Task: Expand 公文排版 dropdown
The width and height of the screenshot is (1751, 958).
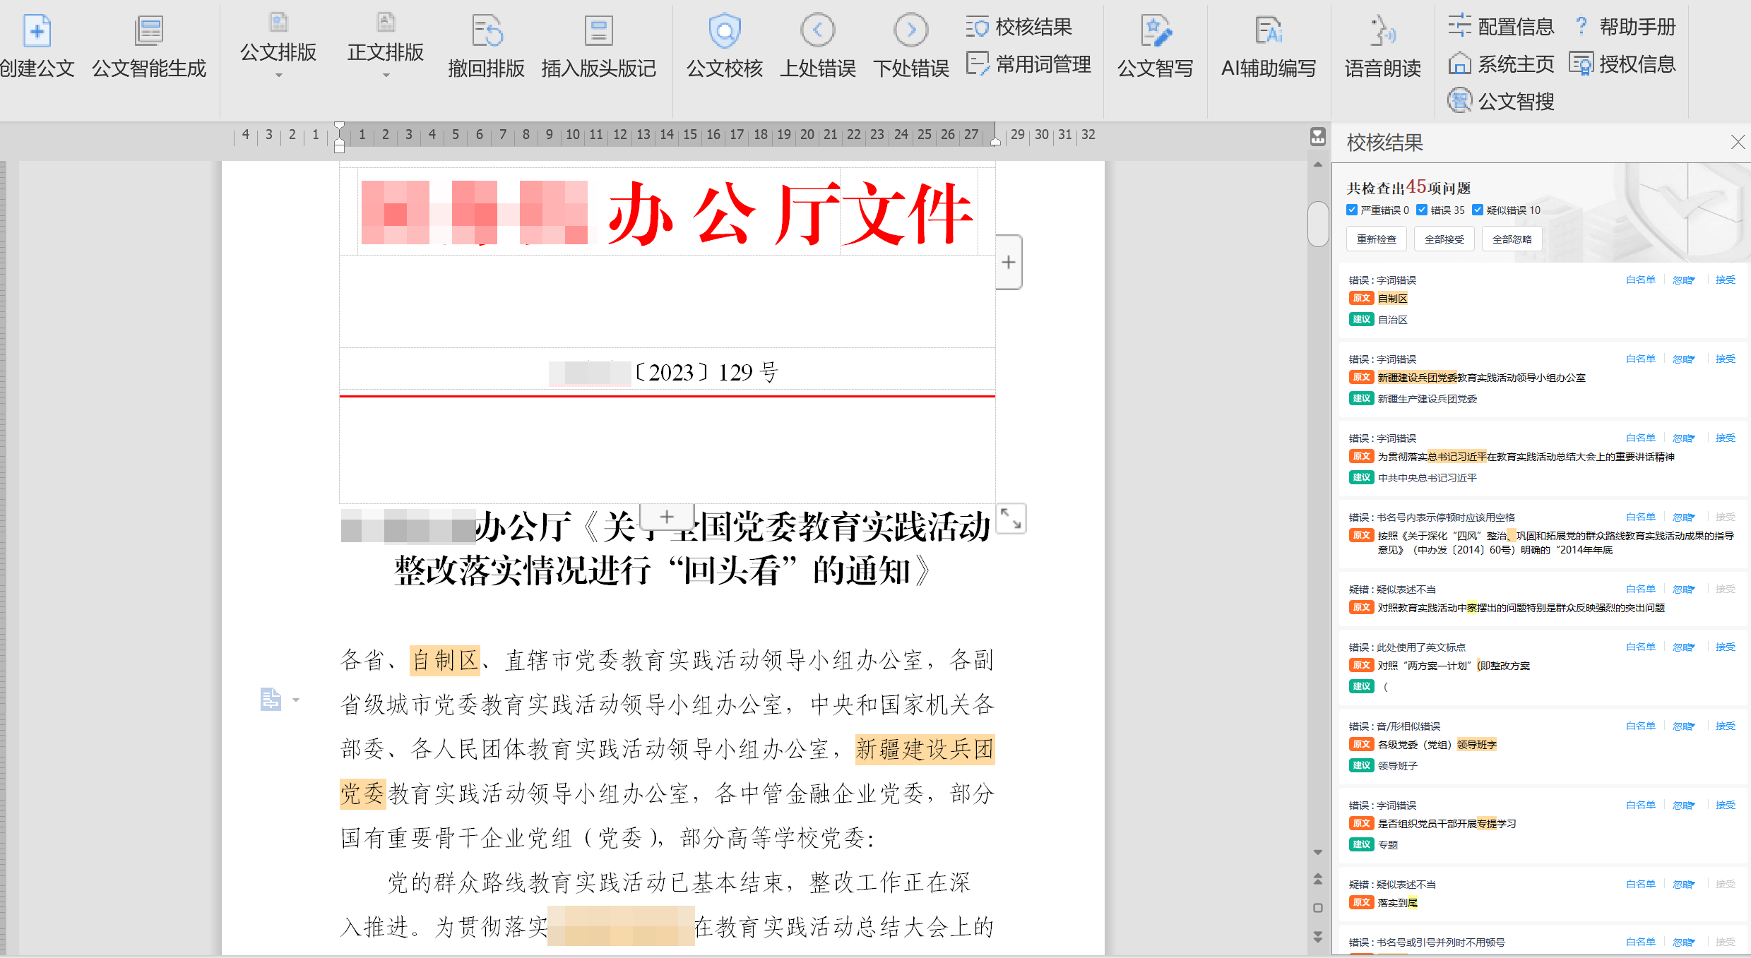Action: tap(278, 74)
